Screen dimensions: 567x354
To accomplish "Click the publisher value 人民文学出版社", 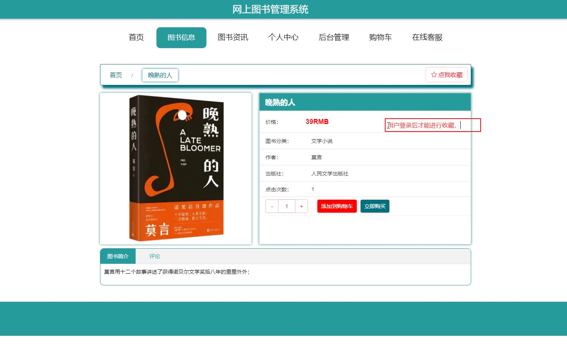I will pyautogui.click(x=330, y=174).
